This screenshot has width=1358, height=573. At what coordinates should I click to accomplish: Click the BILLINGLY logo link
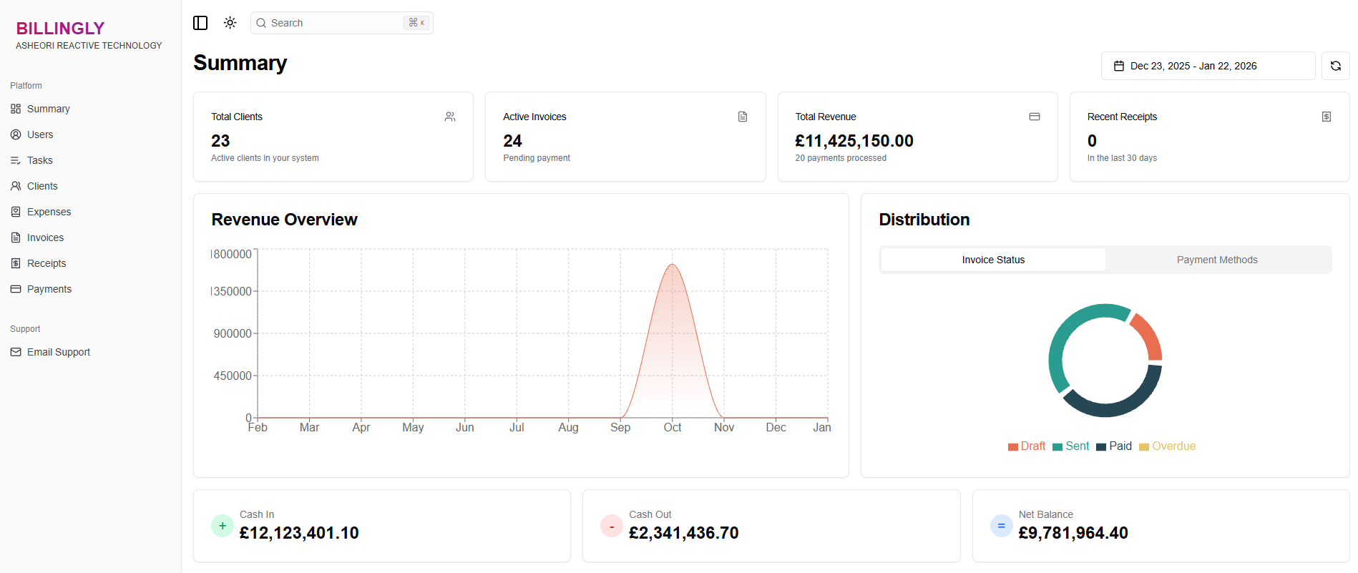(x=61, y=29)
